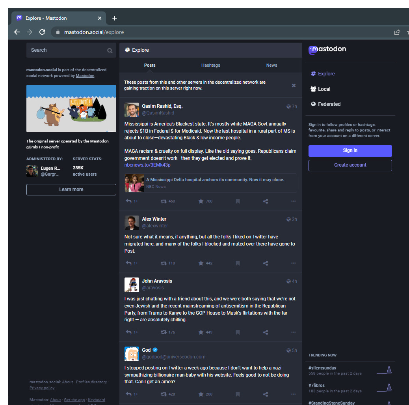Screen dimensions: 409x405
Task: Open the more options menu on Alex Winter's post
Action: (293, 263)
